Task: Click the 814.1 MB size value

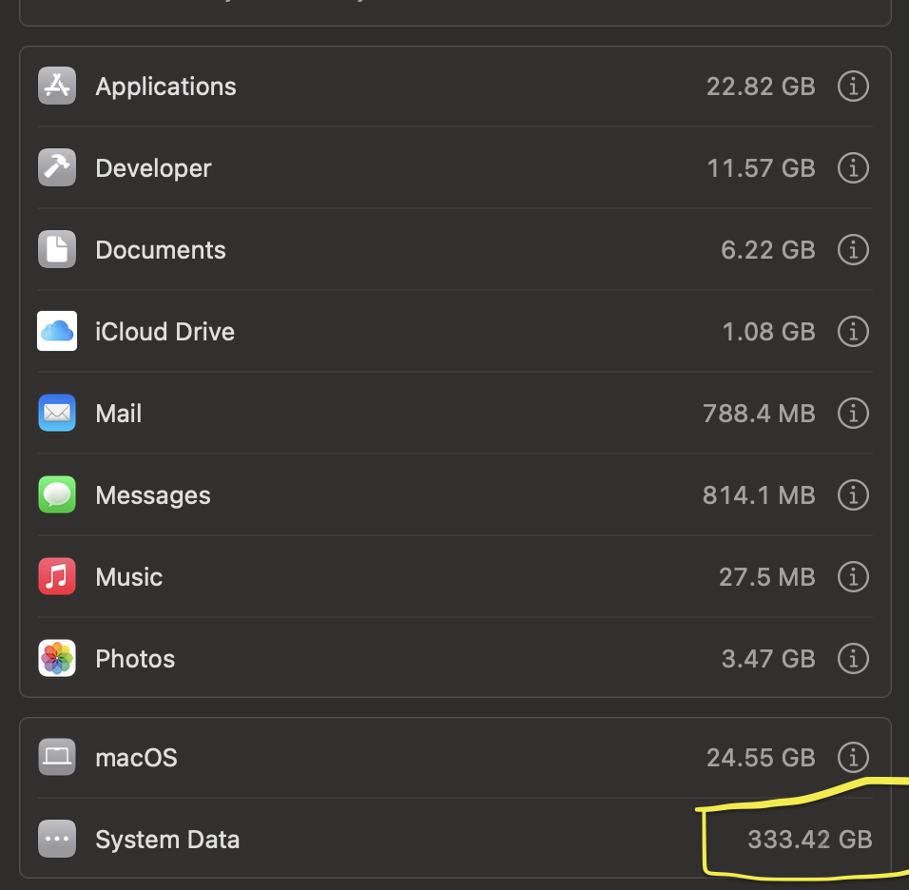Action: (x=759, y=495)
